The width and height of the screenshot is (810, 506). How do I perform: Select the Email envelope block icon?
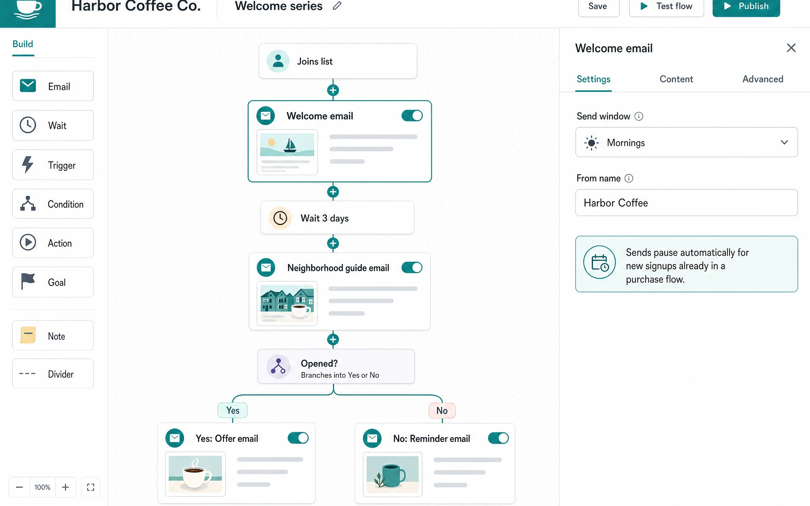click(x=28, y=86)
